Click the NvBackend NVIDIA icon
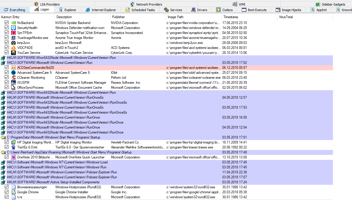This screenshot has width=352, height=200. [13, 23]
